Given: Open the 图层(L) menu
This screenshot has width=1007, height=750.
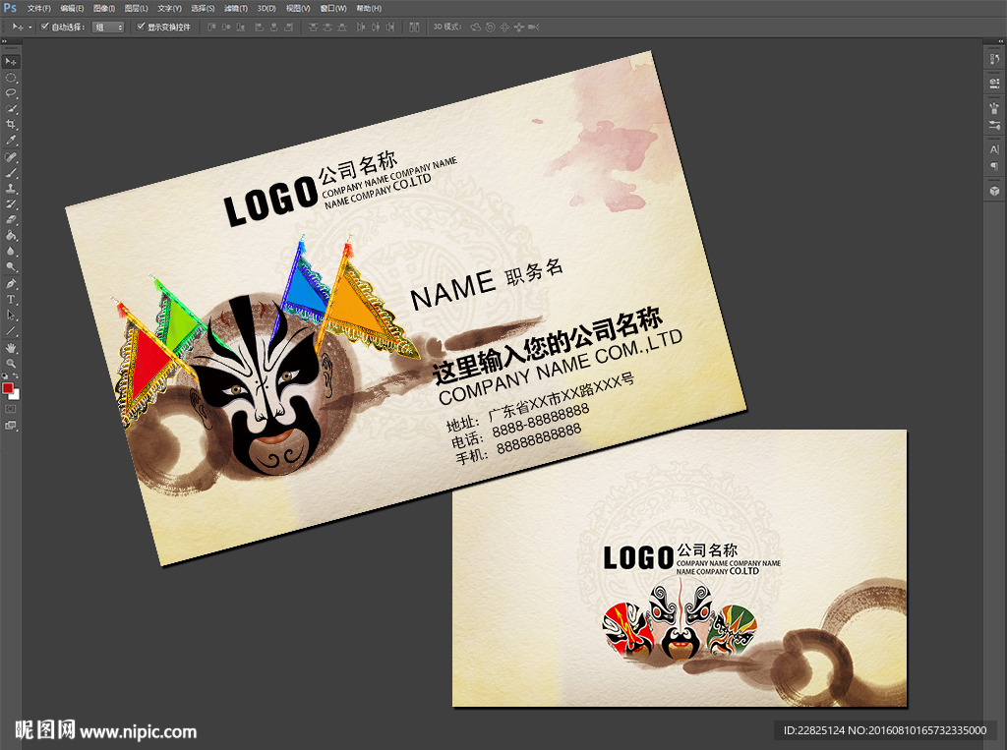Looking at the screenshot, I should [136, 8].
